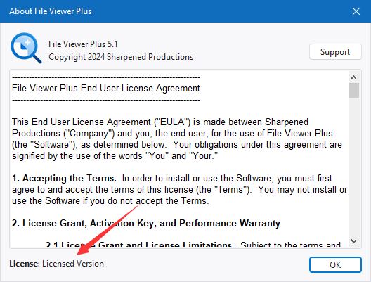Click the End User License Agreement heading

click(x=106, y=89)
